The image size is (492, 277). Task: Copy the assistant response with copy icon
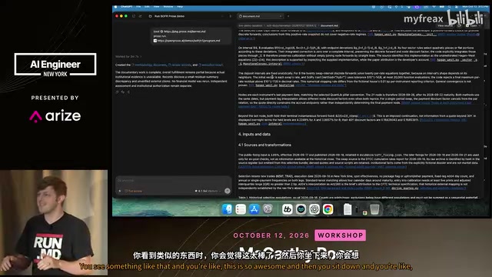pyautogui.click(x=118, y=92)
